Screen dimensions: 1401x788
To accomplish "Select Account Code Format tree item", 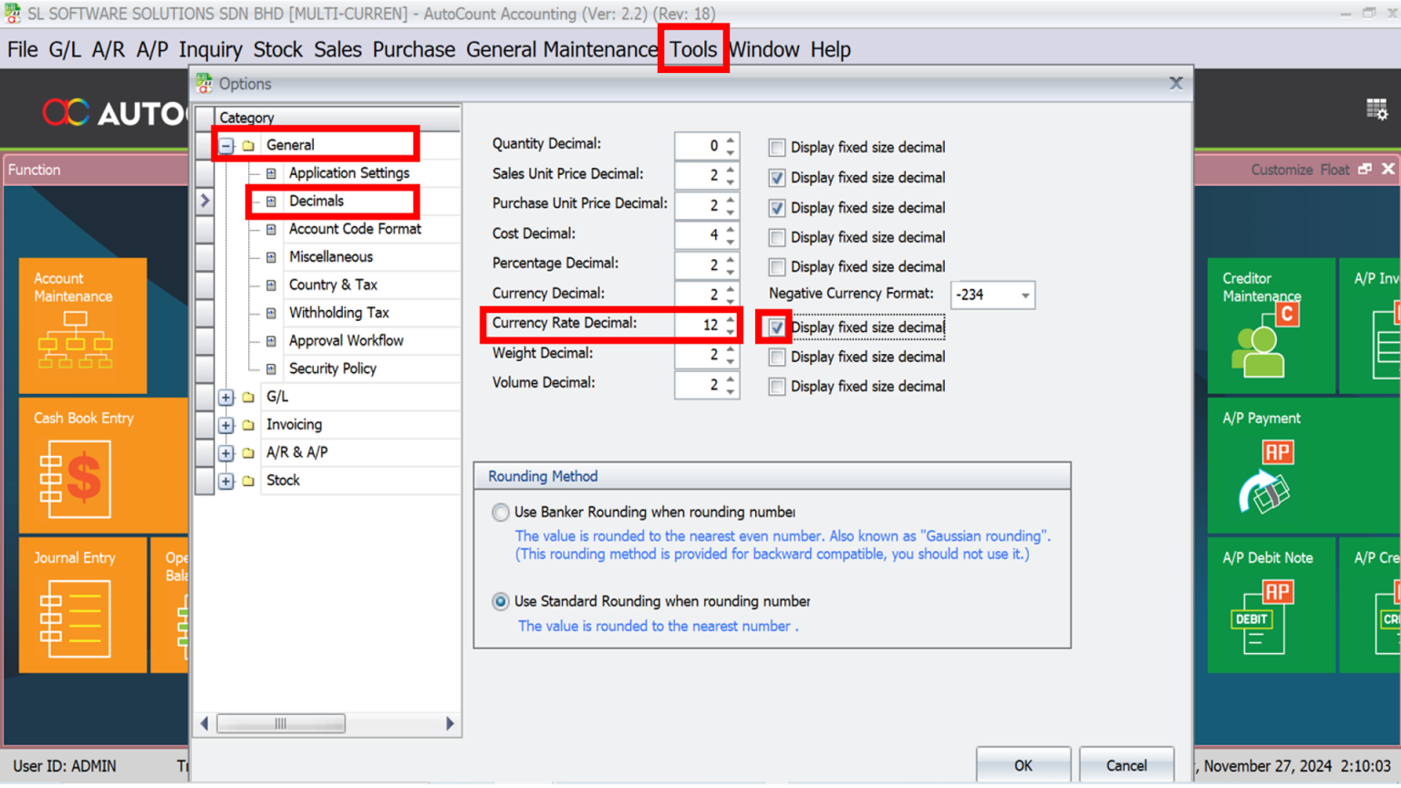I will tap(355, 229).
